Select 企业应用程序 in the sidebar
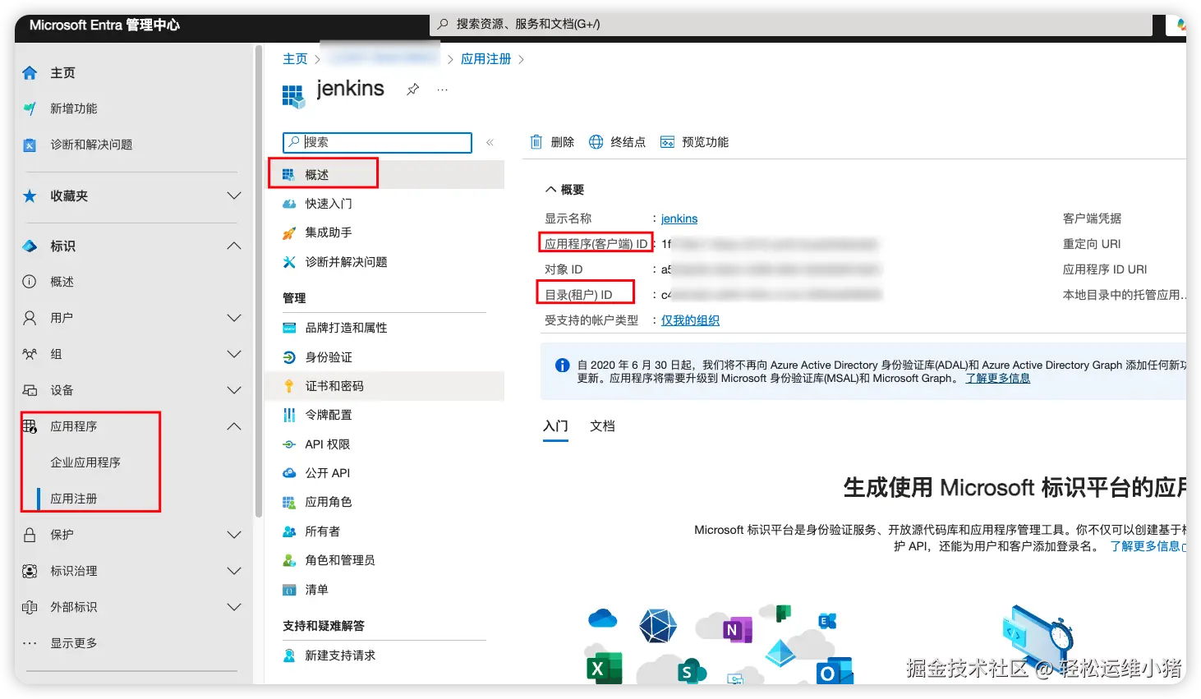Image resolution: width=1201 pixels, height=699 pixels. [85, 462]
